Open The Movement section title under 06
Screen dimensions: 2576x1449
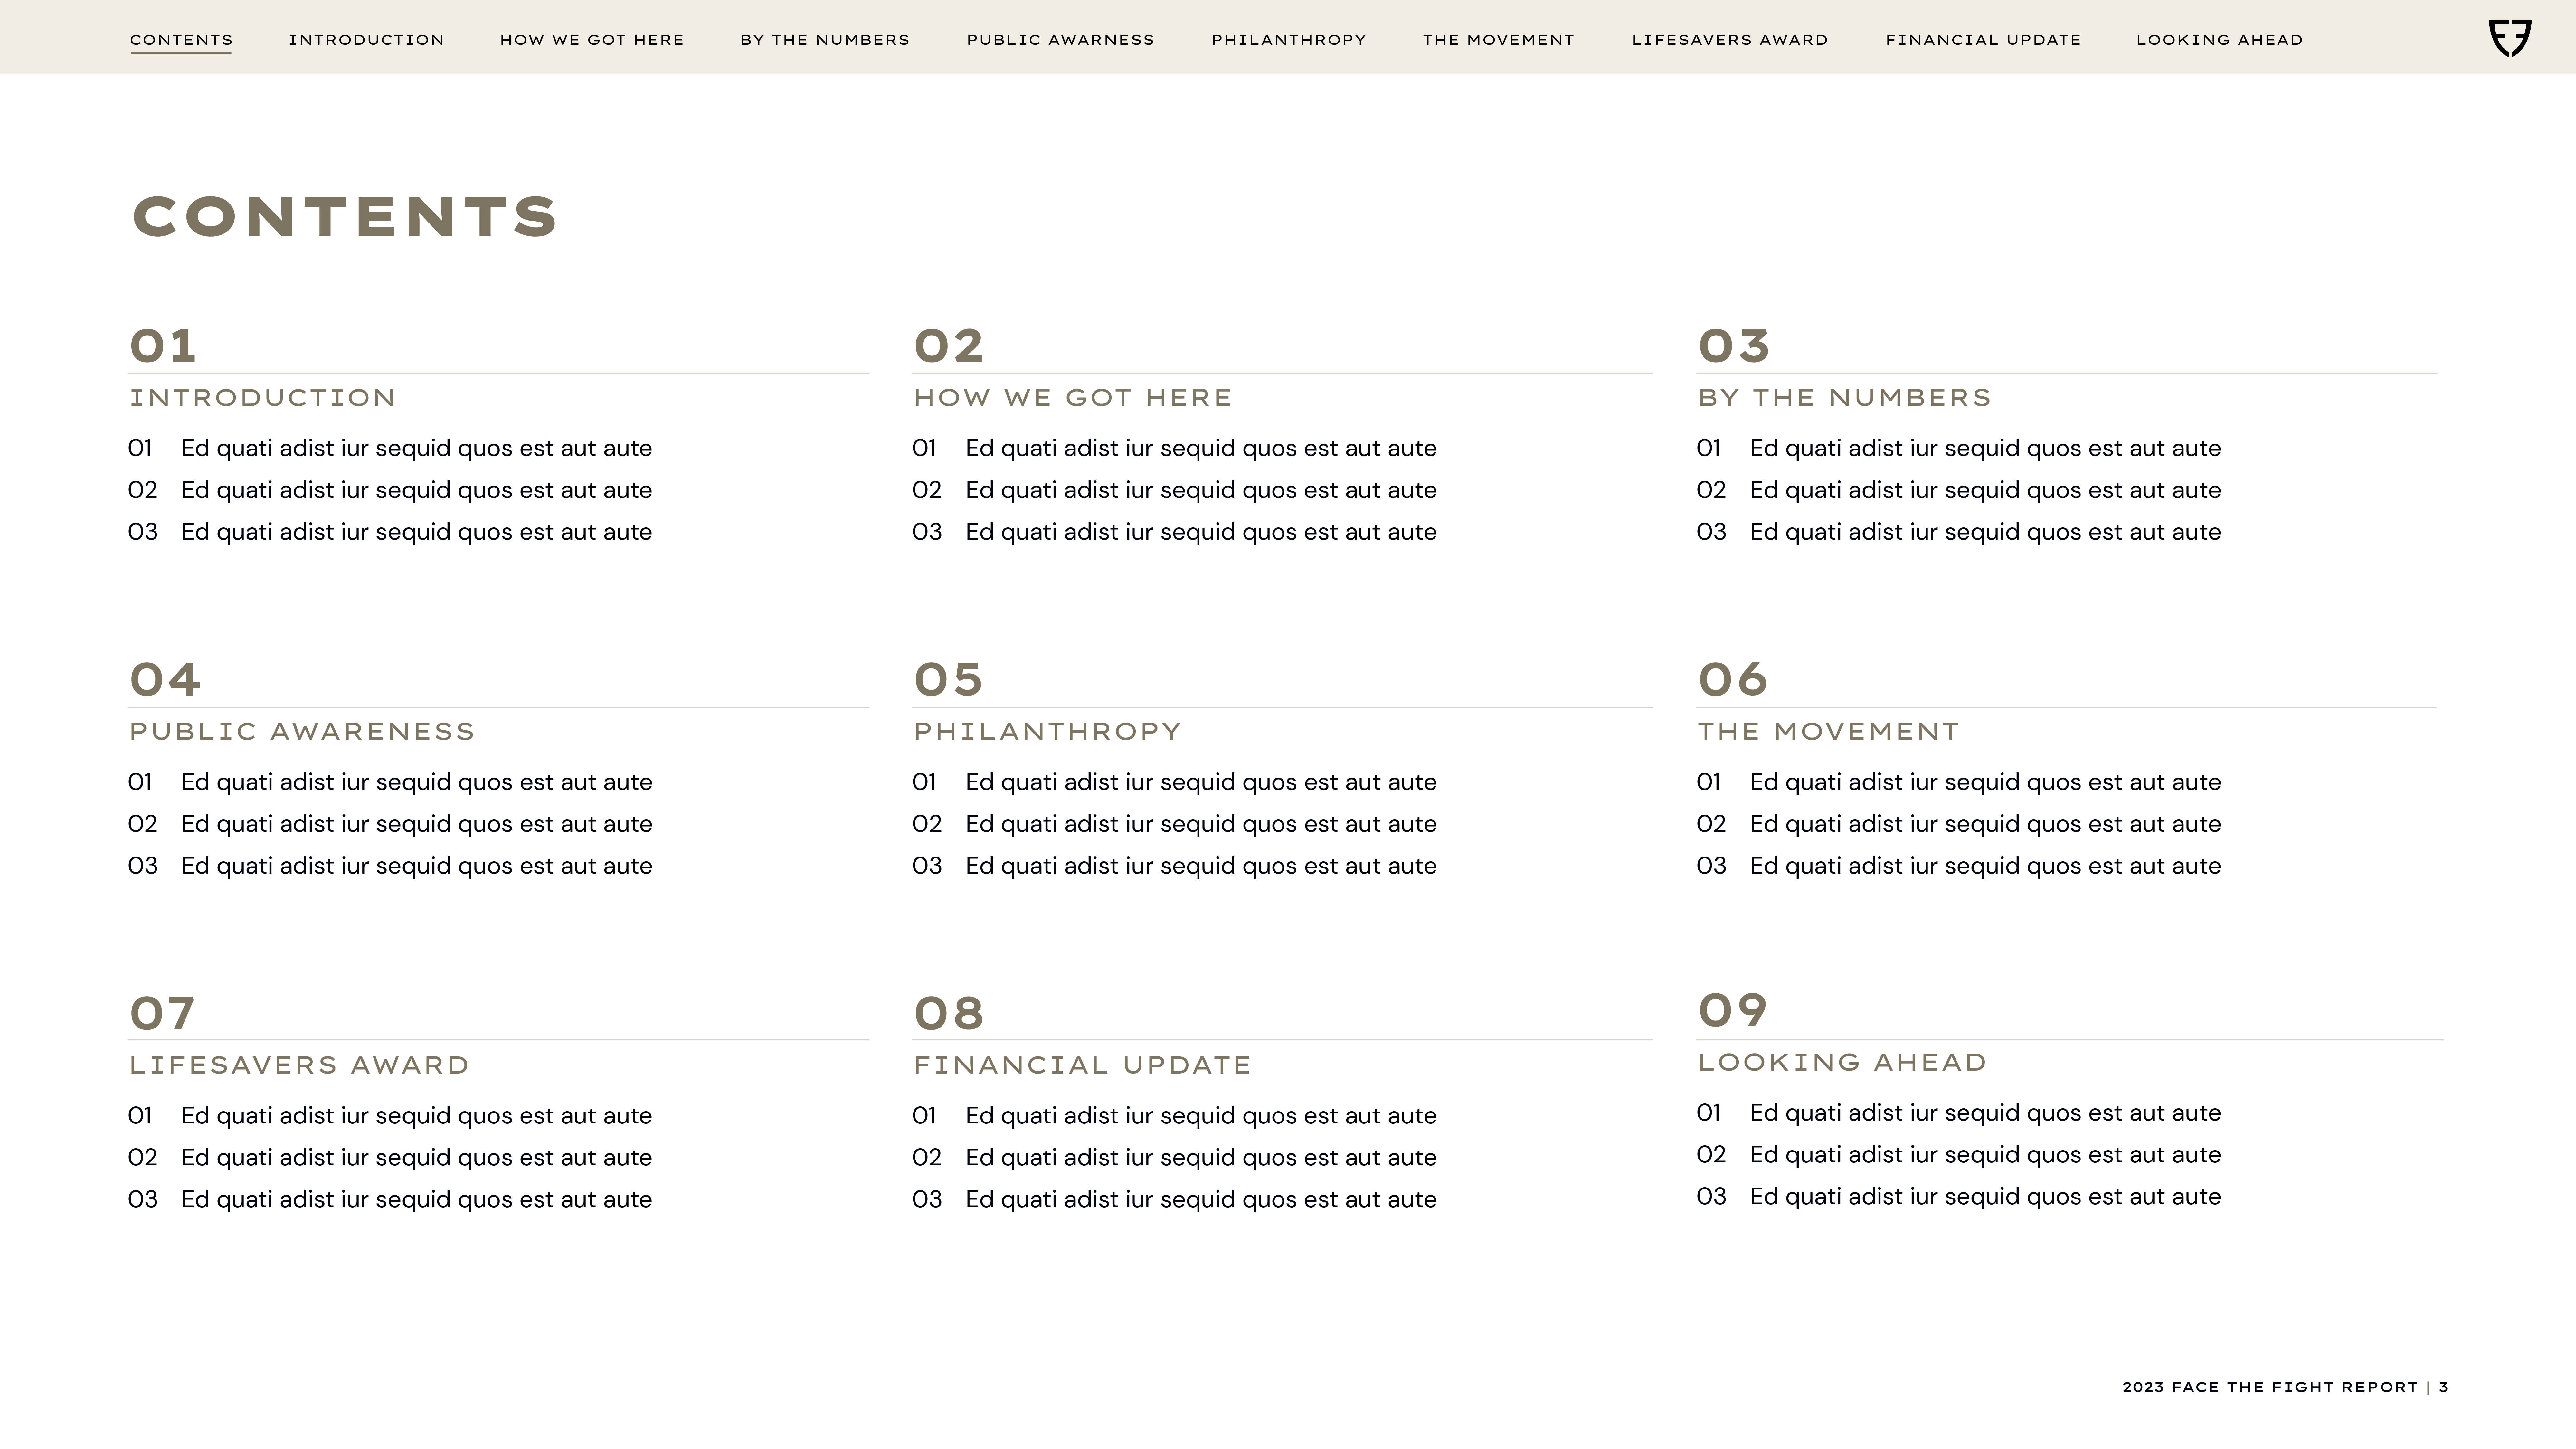click(x=1829, y=732)
